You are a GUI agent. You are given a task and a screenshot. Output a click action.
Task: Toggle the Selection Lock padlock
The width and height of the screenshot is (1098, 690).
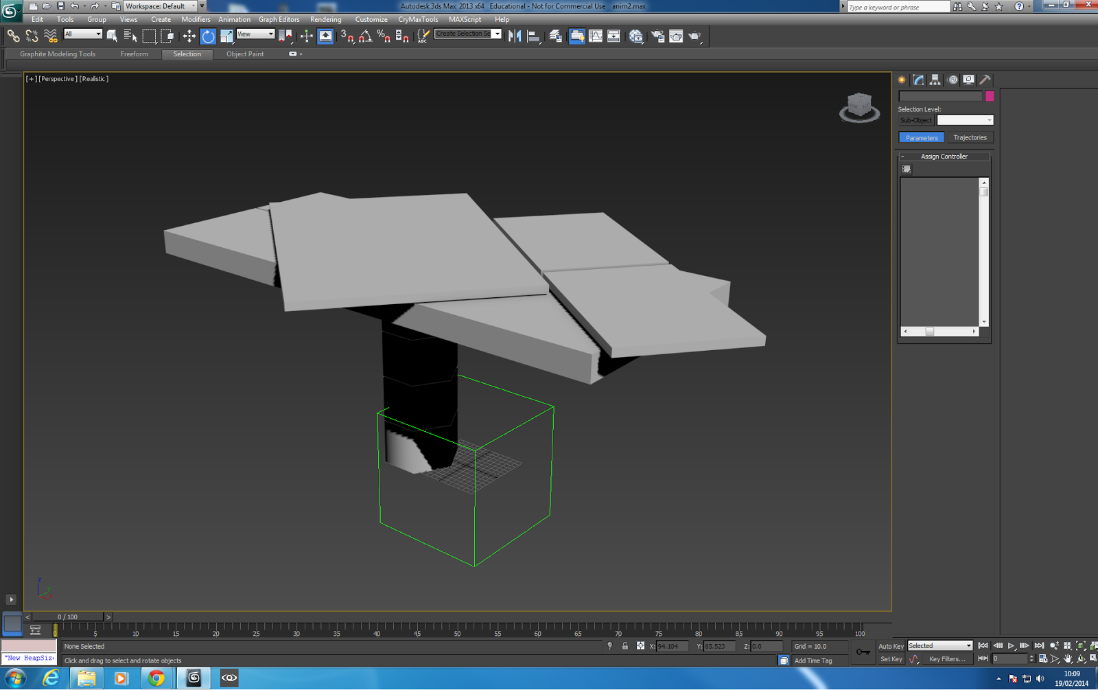[625, 645]
